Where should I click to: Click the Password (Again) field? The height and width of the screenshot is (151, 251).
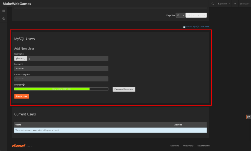pos(61,79)
